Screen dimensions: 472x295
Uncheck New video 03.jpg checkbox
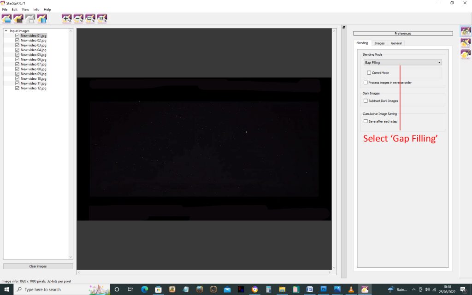17,45
